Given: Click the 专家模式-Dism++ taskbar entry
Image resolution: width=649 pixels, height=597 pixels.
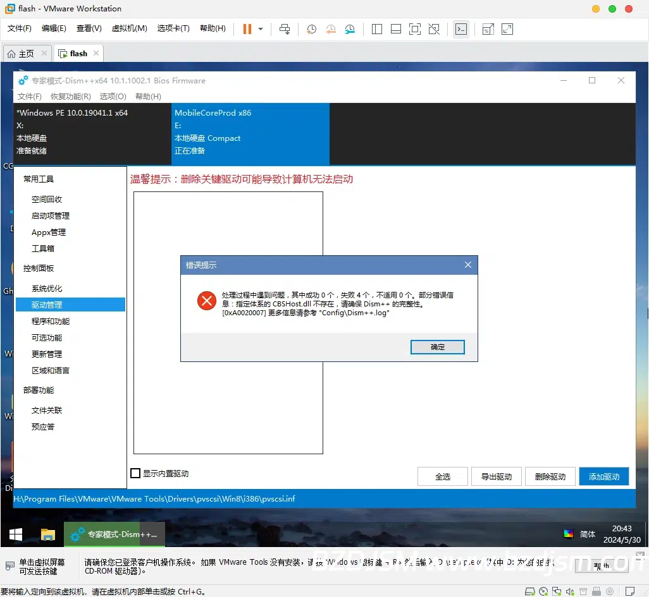Looking at the screenshot, I should click(114, 534).
